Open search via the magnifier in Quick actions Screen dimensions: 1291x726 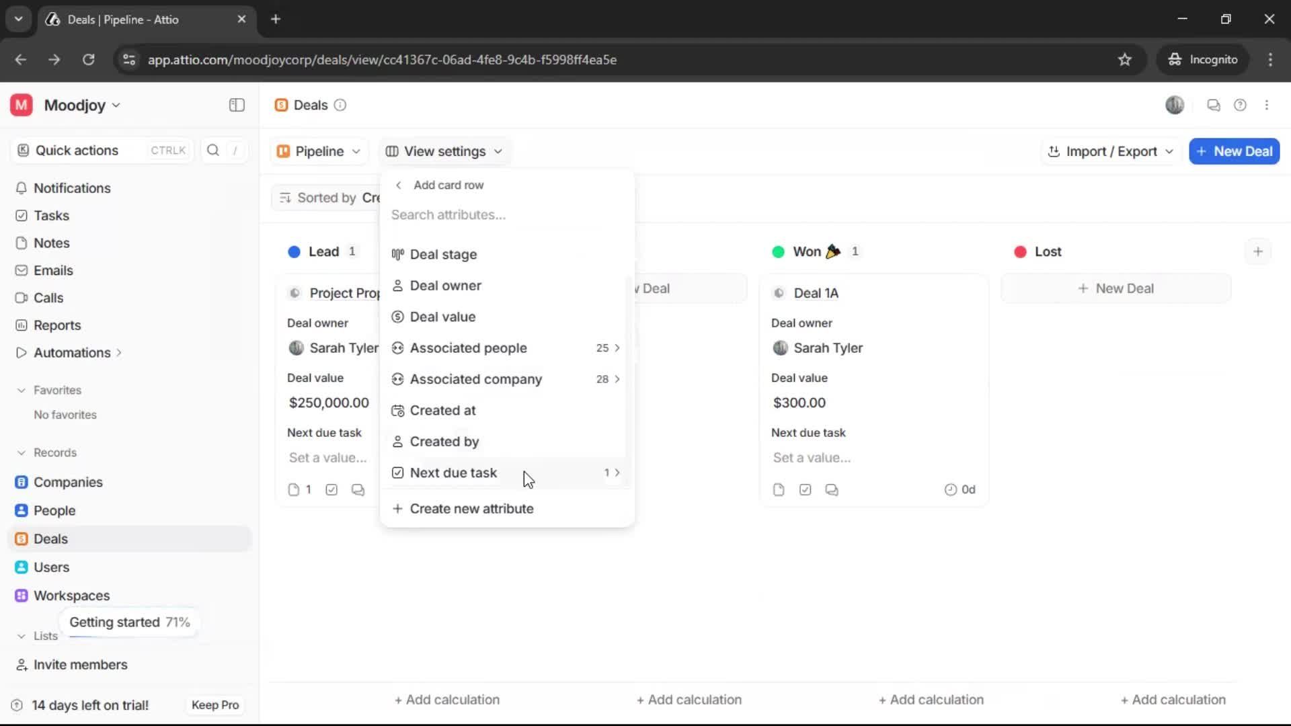213,151
